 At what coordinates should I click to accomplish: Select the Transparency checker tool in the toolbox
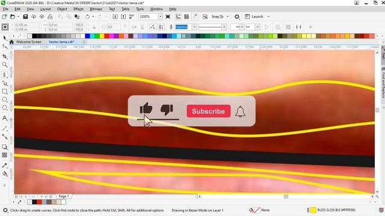click(5, 155)
